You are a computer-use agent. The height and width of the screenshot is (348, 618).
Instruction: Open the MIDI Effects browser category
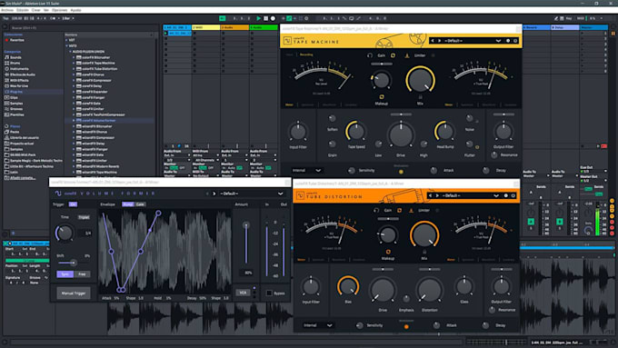pyautogui.click(x=16, y=80)
